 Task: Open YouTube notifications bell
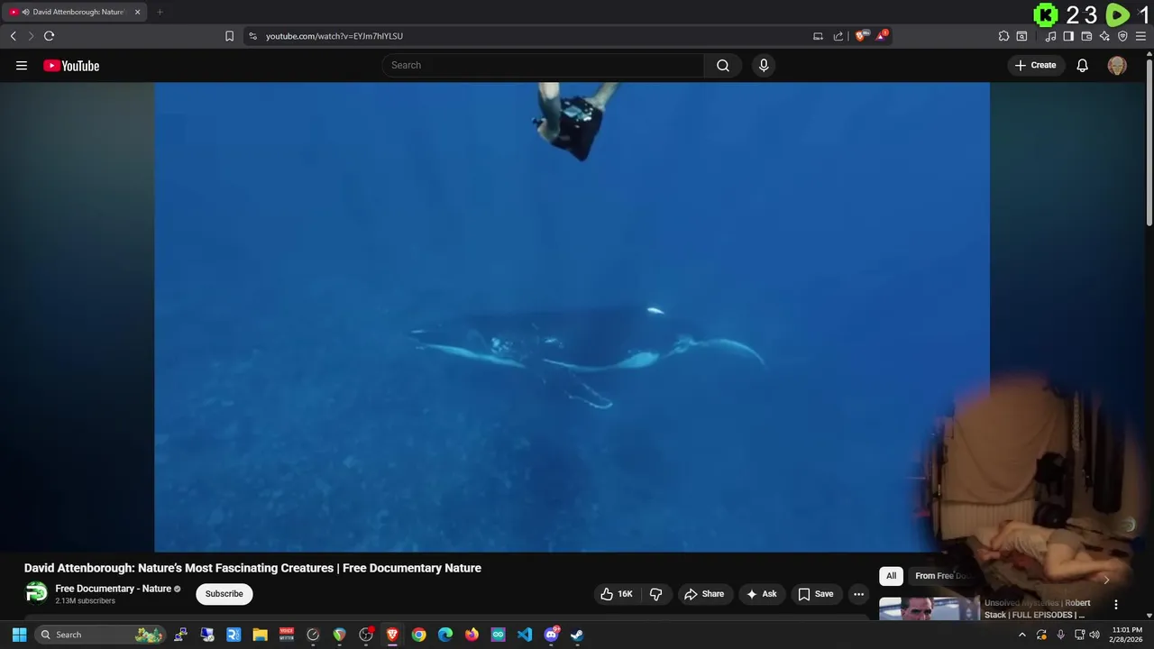[1083, 65]
